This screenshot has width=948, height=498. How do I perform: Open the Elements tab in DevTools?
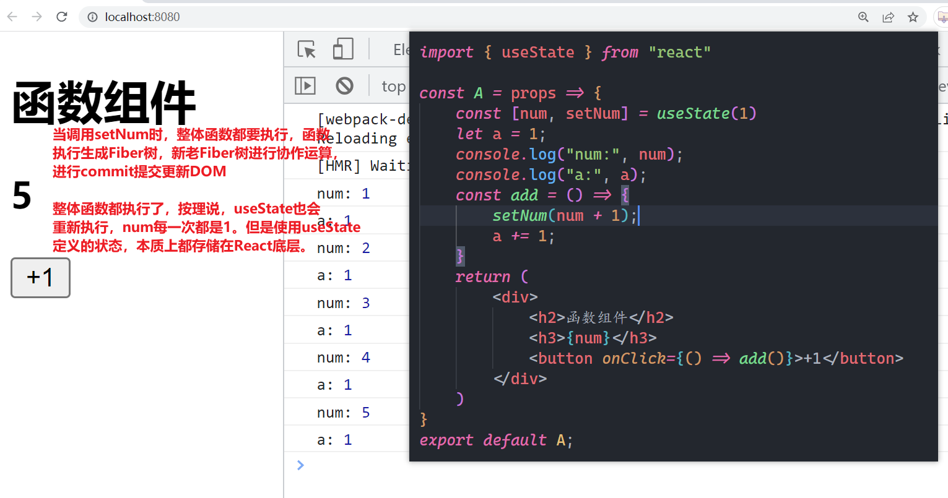click(401, 49)
